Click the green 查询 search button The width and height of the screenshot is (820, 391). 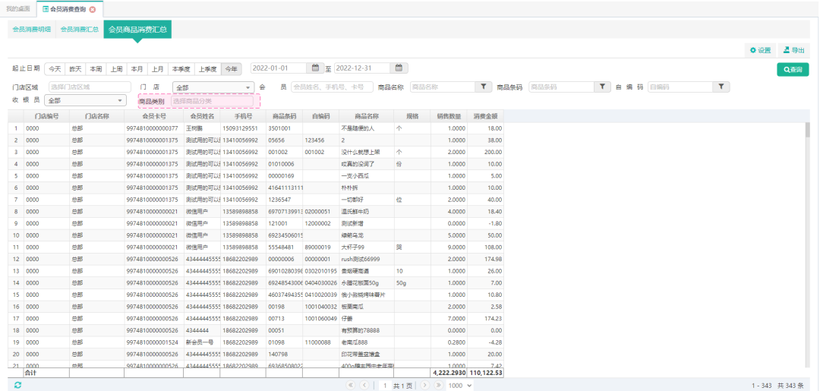[x=793, y=69]
